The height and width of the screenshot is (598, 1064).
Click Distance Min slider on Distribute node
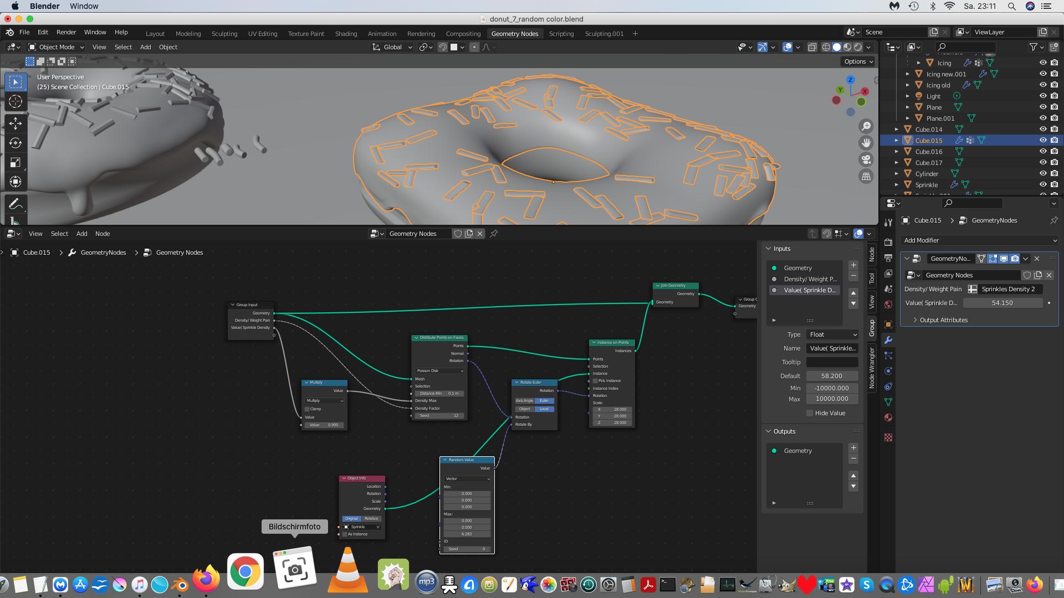[x=439, y=394]
